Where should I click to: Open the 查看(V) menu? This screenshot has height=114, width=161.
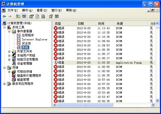tap(42, 10)
